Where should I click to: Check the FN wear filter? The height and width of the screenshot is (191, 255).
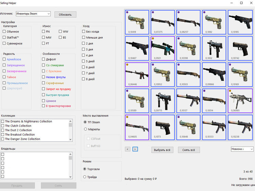tap(43, 31)
